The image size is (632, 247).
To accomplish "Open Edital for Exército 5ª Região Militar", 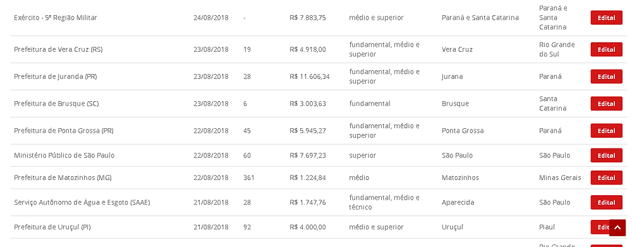I will click(606, 18).
